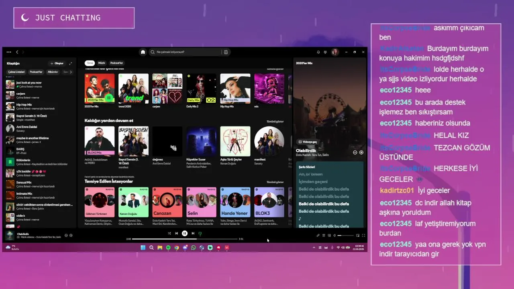
Task: Click the Videoya geç button
Action: coord(308,142)
